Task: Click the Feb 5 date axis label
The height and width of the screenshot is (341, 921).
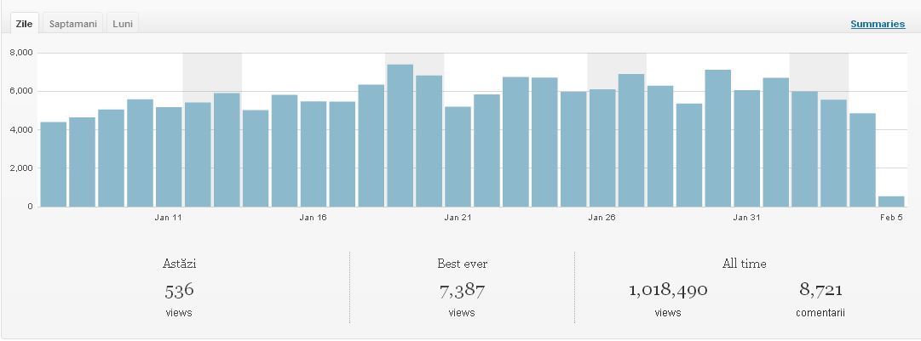Action: 891,218
